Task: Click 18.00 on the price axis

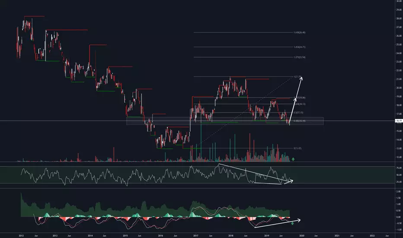Action: (399, 105)
